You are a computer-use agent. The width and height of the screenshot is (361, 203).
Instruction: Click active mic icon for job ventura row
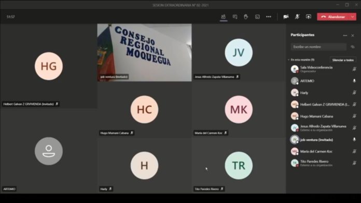[x=354, y=139]
